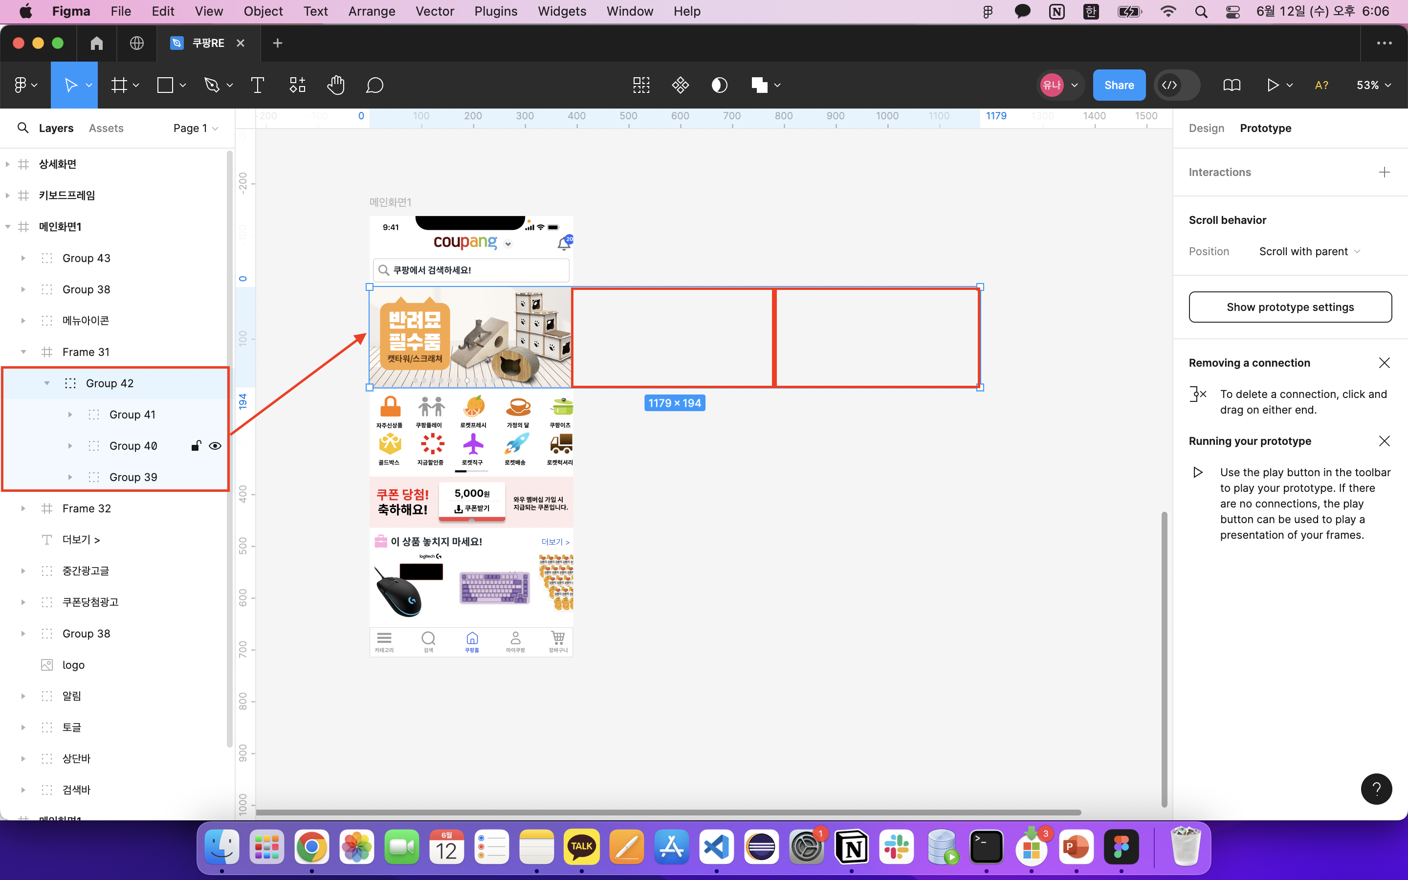
Task: Toggle Dev Mode switch
Action: click(x=1176, y=86)
